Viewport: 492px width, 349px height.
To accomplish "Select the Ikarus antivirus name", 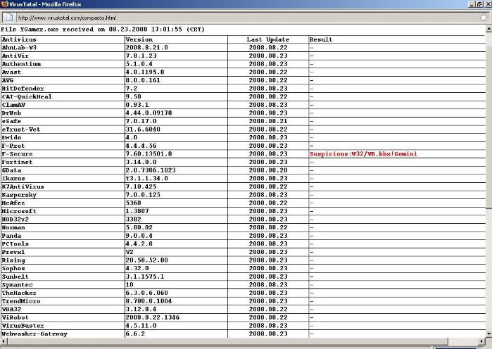I will pyautogui.click(x=13, y=179).
